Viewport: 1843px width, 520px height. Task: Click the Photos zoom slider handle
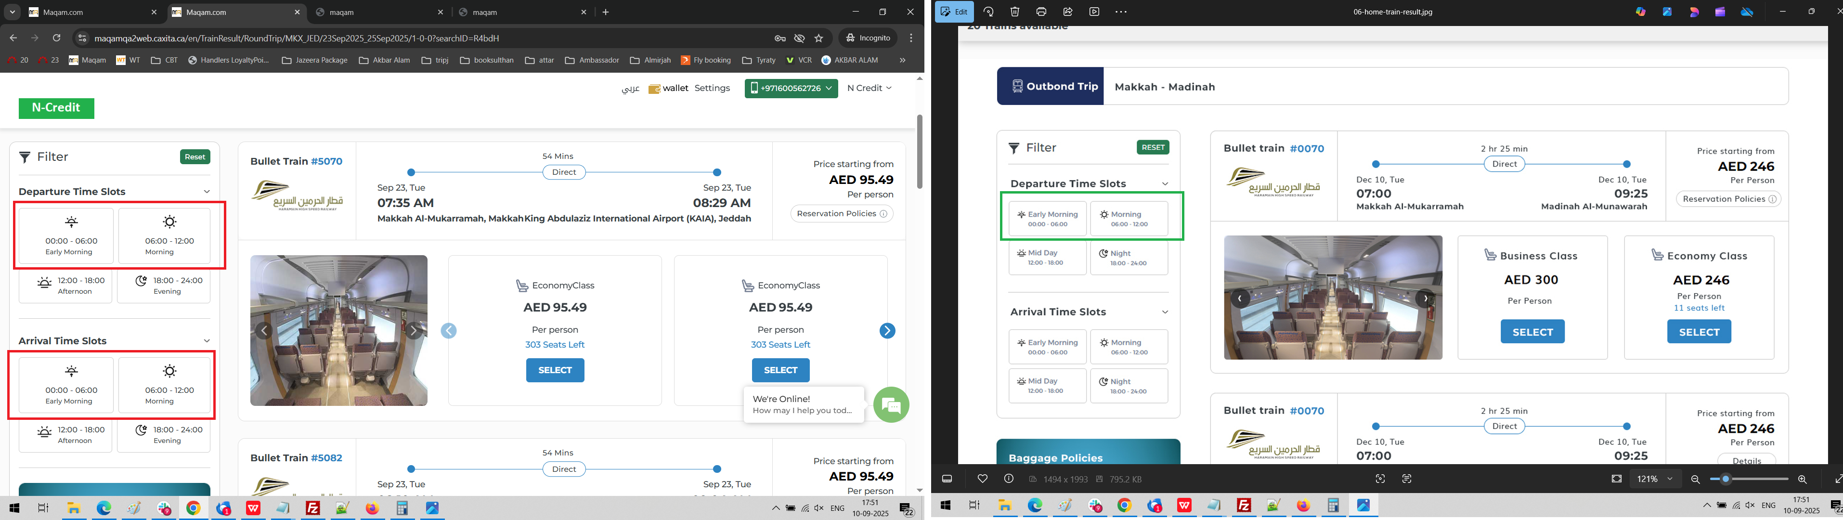click(x=1726, y=479)
